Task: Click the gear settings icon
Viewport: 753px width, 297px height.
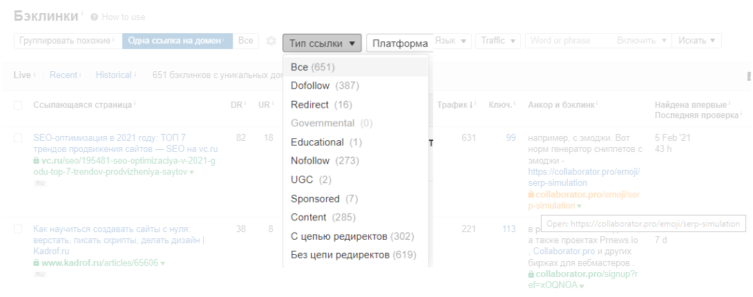Action: coord(271,41)
